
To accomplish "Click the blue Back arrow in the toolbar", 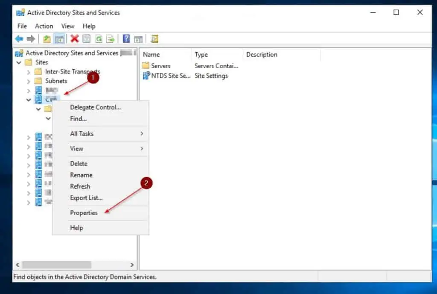I will click(x=19, y=39).
